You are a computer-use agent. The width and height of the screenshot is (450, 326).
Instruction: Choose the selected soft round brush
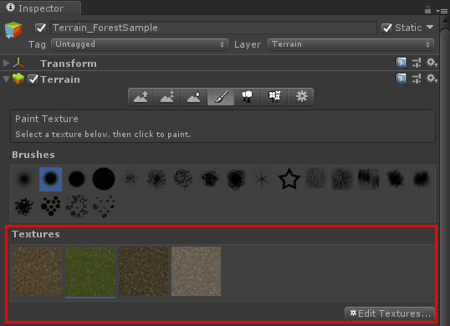pos(50,179)
